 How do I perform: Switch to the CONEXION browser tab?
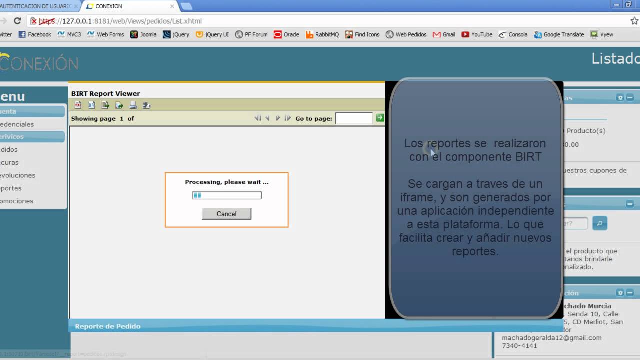point(129,6)
